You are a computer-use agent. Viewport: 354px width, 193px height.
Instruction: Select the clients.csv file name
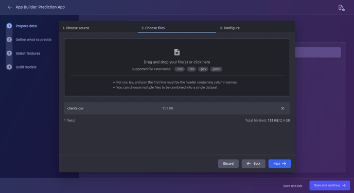[x=76, y=108]
